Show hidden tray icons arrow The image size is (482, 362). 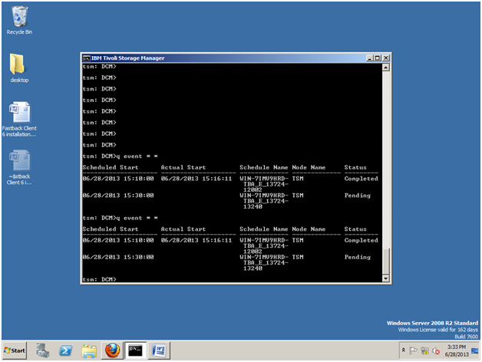point(403,350)
